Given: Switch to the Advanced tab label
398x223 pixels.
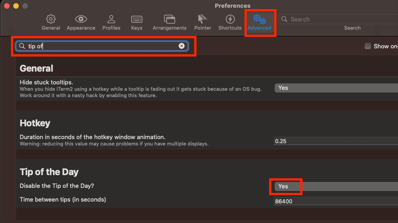Looking at the screenshot, I should (260, 28).
